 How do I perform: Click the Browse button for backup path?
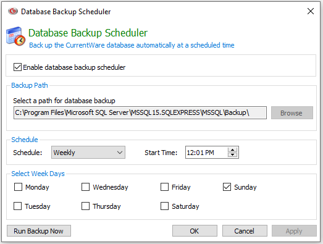pyautogui.click(x=292, y=112)
